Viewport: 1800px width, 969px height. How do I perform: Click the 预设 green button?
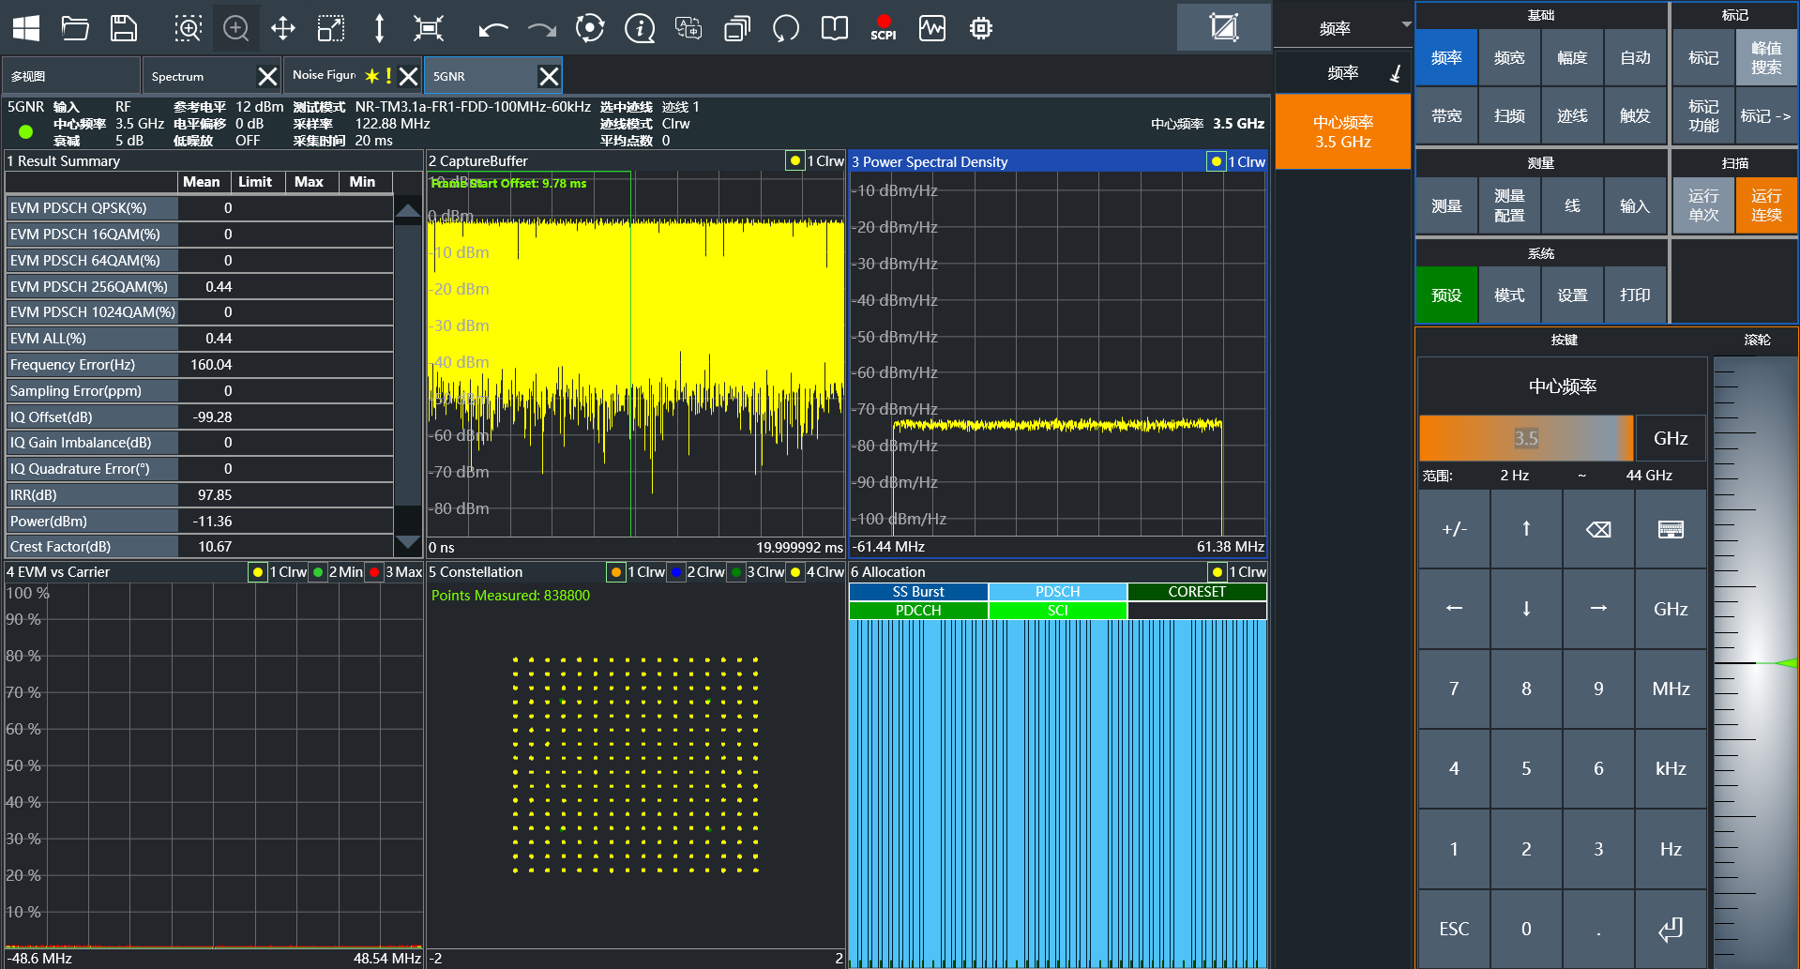click(x=1446, y=295)
